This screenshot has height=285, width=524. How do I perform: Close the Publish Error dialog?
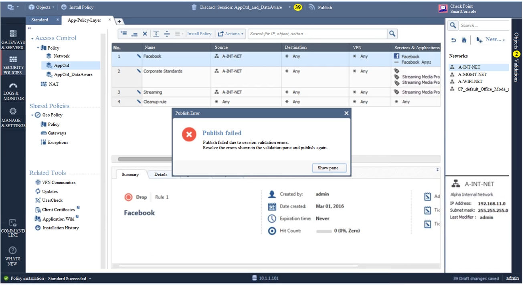pyautogui.click(x=346, y=113)
